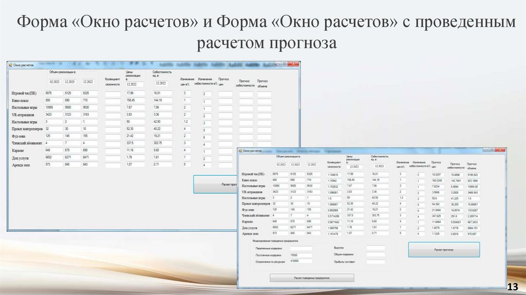
Task: Click the empty 'Выручка' field in front window
Action: click(375, 248)
